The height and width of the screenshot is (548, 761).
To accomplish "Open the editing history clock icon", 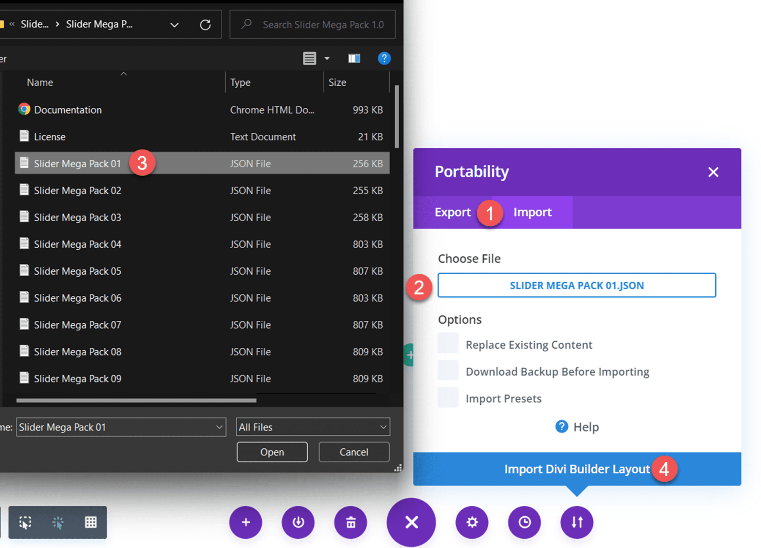I will coord(524,523).
